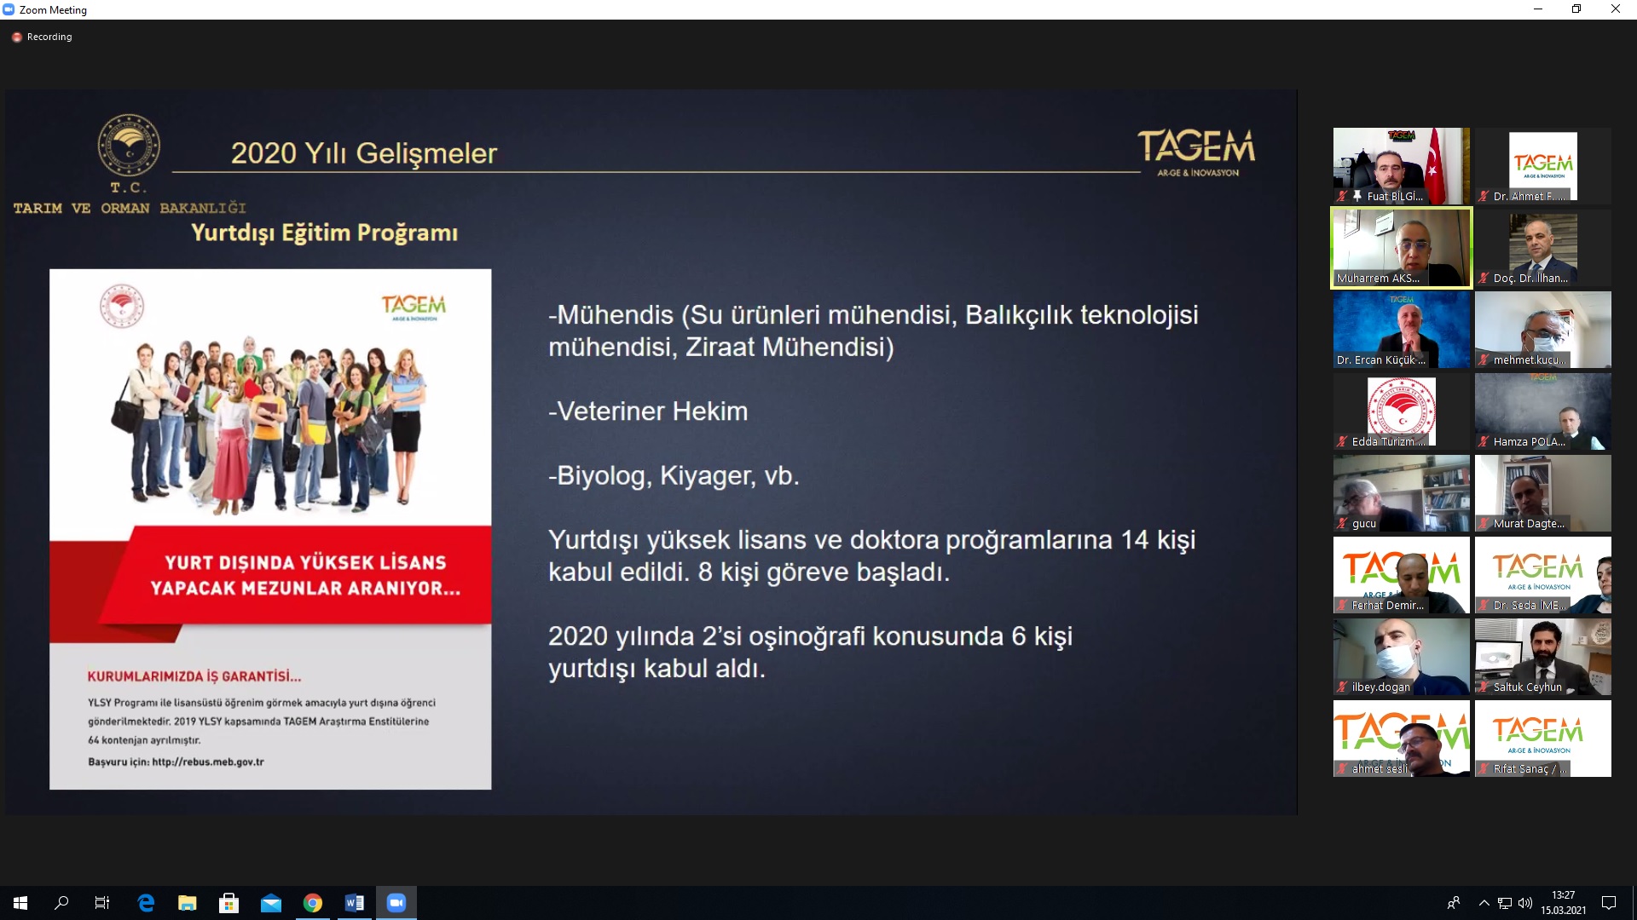Open the Mail app in the taskbar
Image resolution: width=1637 pixels, height=920 pixels.
tap(271, 903)
